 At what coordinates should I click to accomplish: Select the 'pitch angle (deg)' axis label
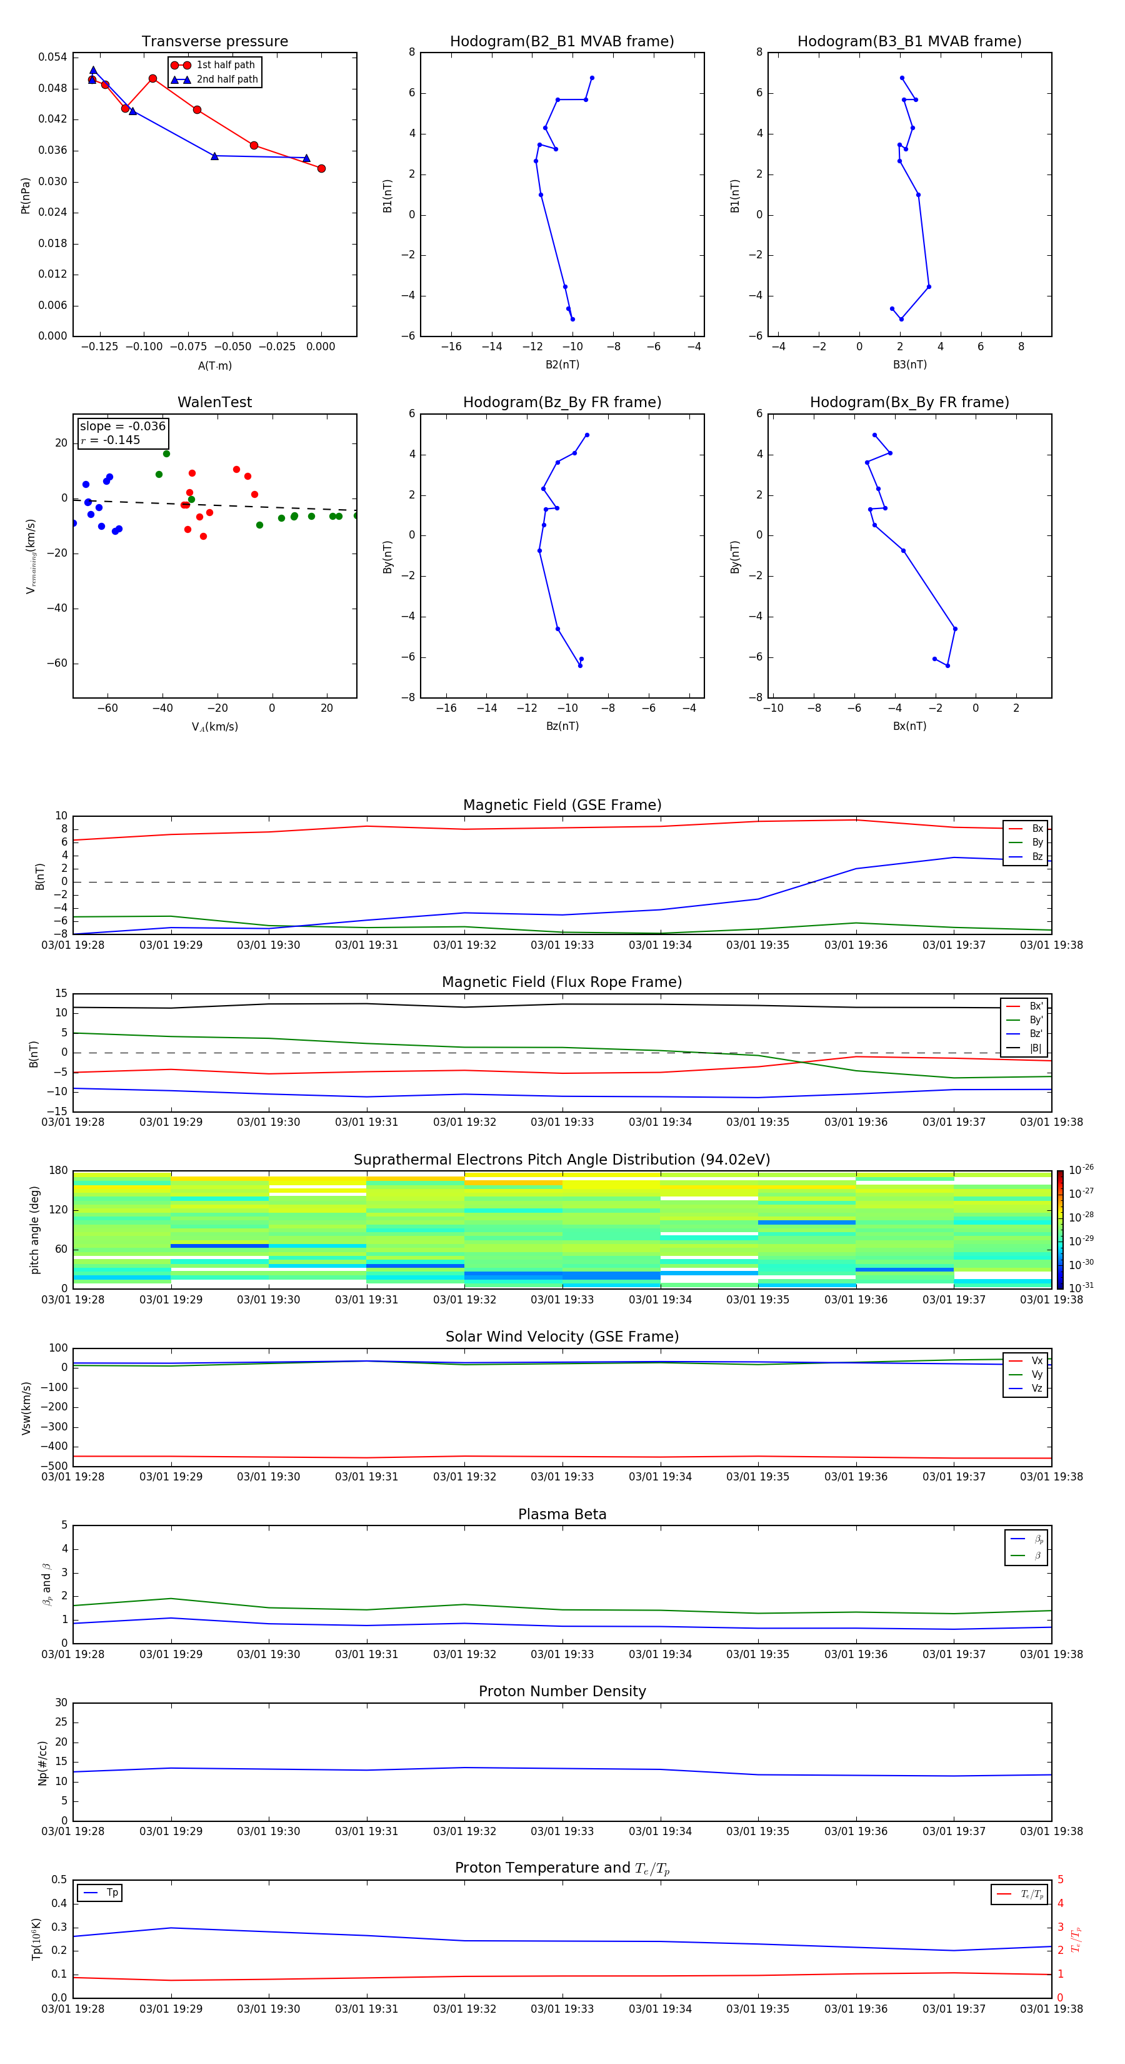pos(34,1230)
